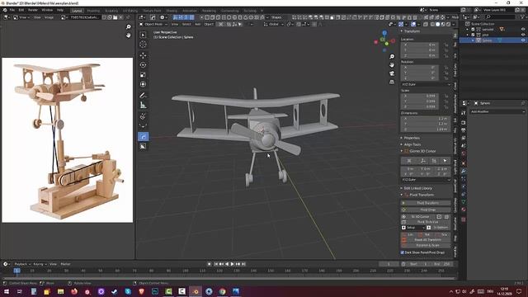Open the Playback dropdown in timeline
Screen dimensions: 528x297
22,264
